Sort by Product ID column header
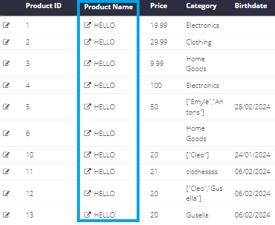 click(x=43, y=6)
